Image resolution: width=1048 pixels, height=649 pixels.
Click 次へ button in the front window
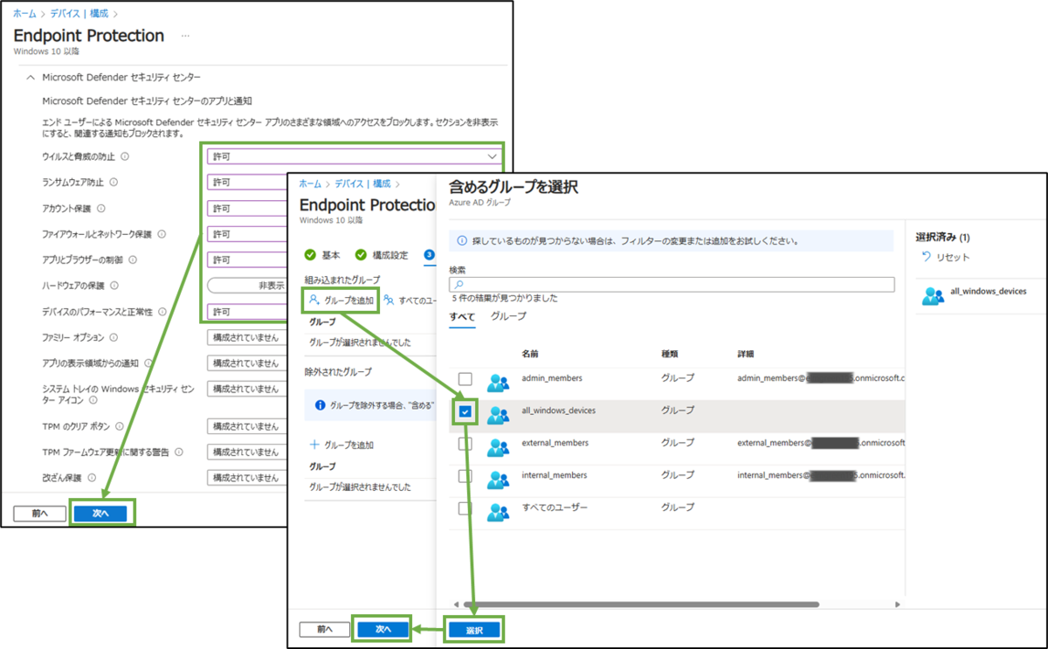tap(383, 629)
